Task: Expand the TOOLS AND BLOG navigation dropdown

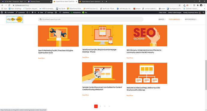Action: [x=175, y=19]
